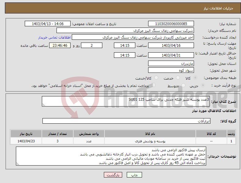Click the general description text area SU01 125
Screen dimensions: 241x183
pyautogui.click(x=126, y=101)
